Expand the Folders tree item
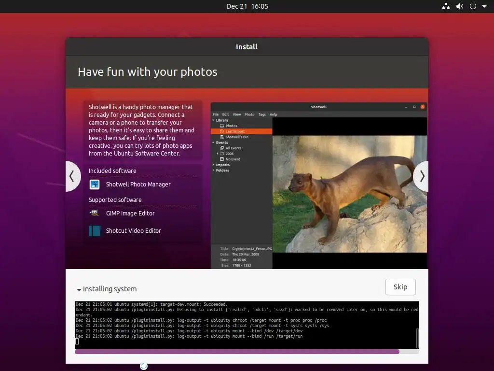The width and height of the screenshot is (494, 371). pyautogui.click(x=213, y=171)
